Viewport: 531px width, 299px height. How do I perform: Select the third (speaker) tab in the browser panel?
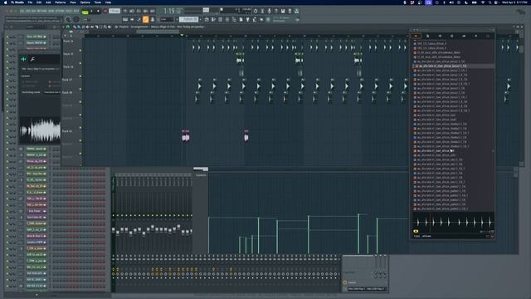pos(440,36)
